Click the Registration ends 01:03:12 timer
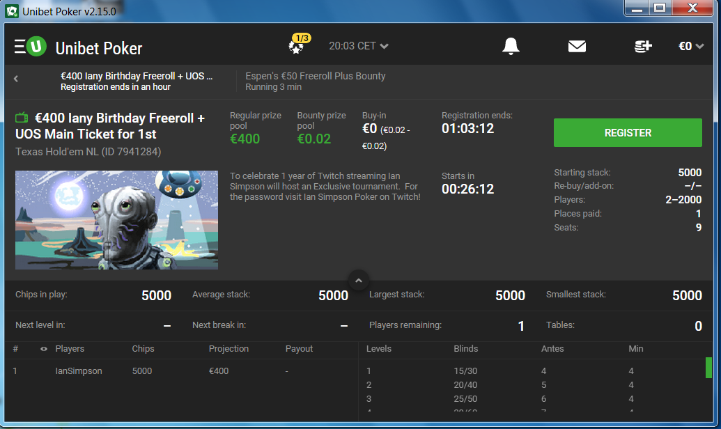This screenshot has width=721, height=429. click(x=467, y=129)
